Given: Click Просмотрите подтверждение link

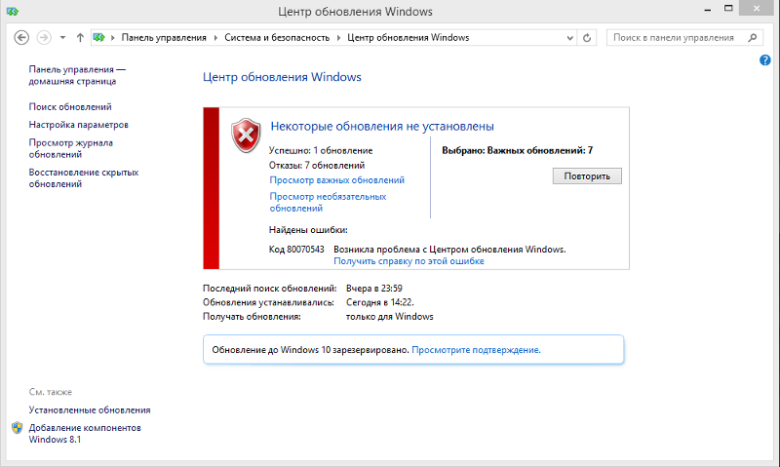Looking at the screenshot, I should [x=476, y=350].
